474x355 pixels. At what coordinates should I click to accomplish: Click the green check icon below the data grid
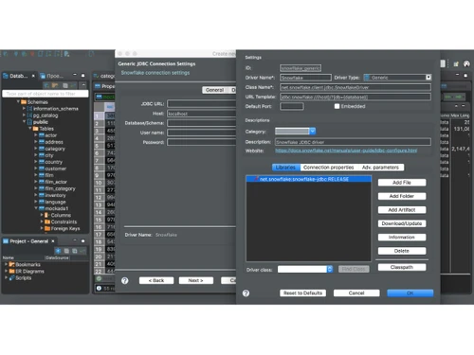pos(99,278)
